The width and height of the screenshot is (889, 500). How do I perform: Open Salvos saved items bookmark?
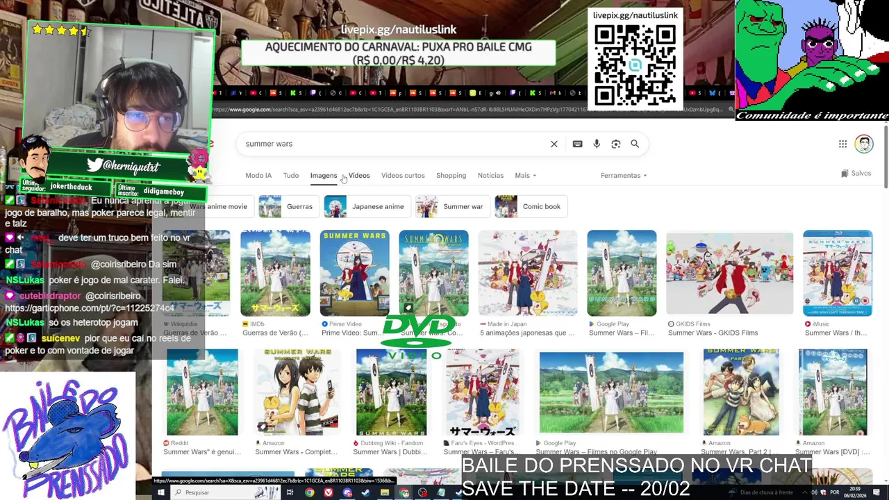click(856, 174)
